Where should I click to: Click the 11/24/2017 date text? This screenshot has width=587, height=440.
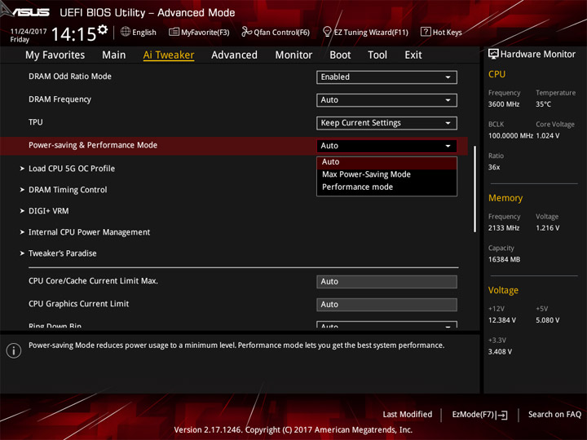[29, 32]
